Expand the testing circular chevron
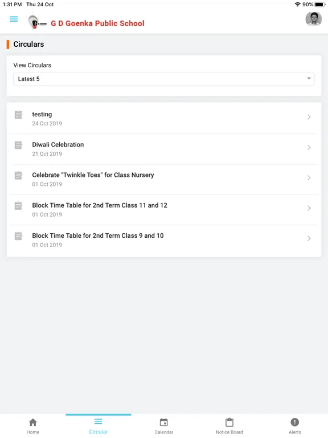The image size is (328, 438). 309,117
